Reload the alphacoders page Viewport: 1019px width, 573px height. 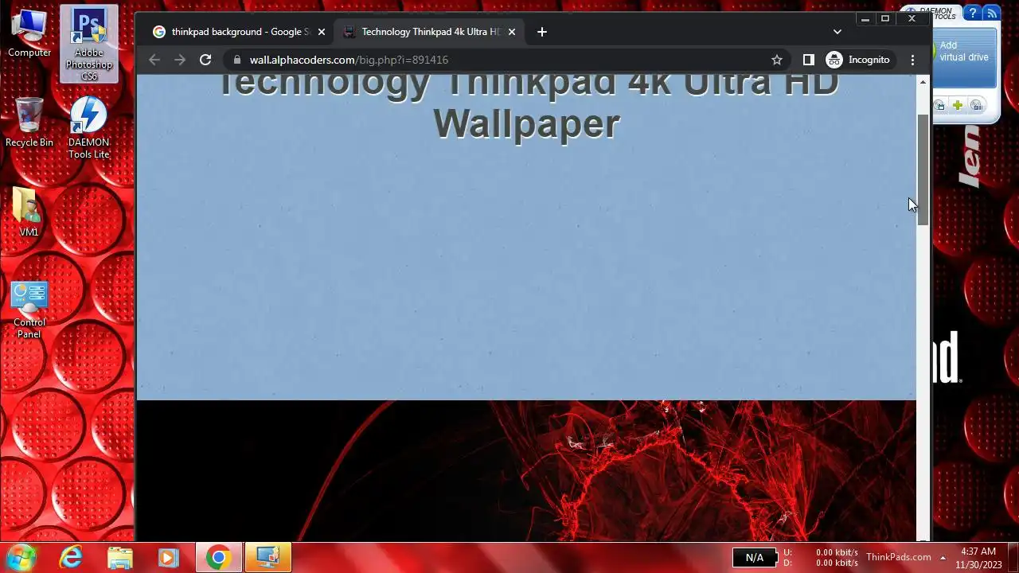[x=205, y=60]
